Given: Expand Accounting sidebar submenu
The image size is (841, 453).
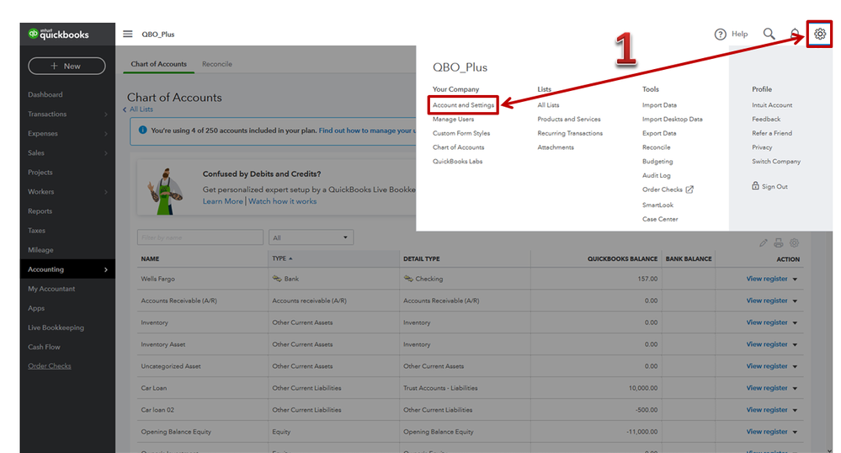Looking at the screenshot, I should pos(106,269).
